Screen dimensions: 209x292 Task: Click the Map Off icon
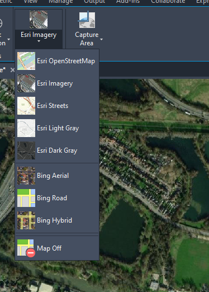(x=26, y=248)
